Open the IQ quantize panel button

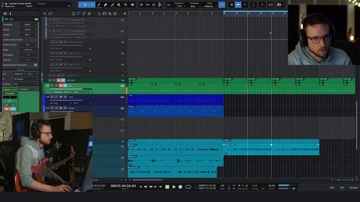click(x=168, y=5)
